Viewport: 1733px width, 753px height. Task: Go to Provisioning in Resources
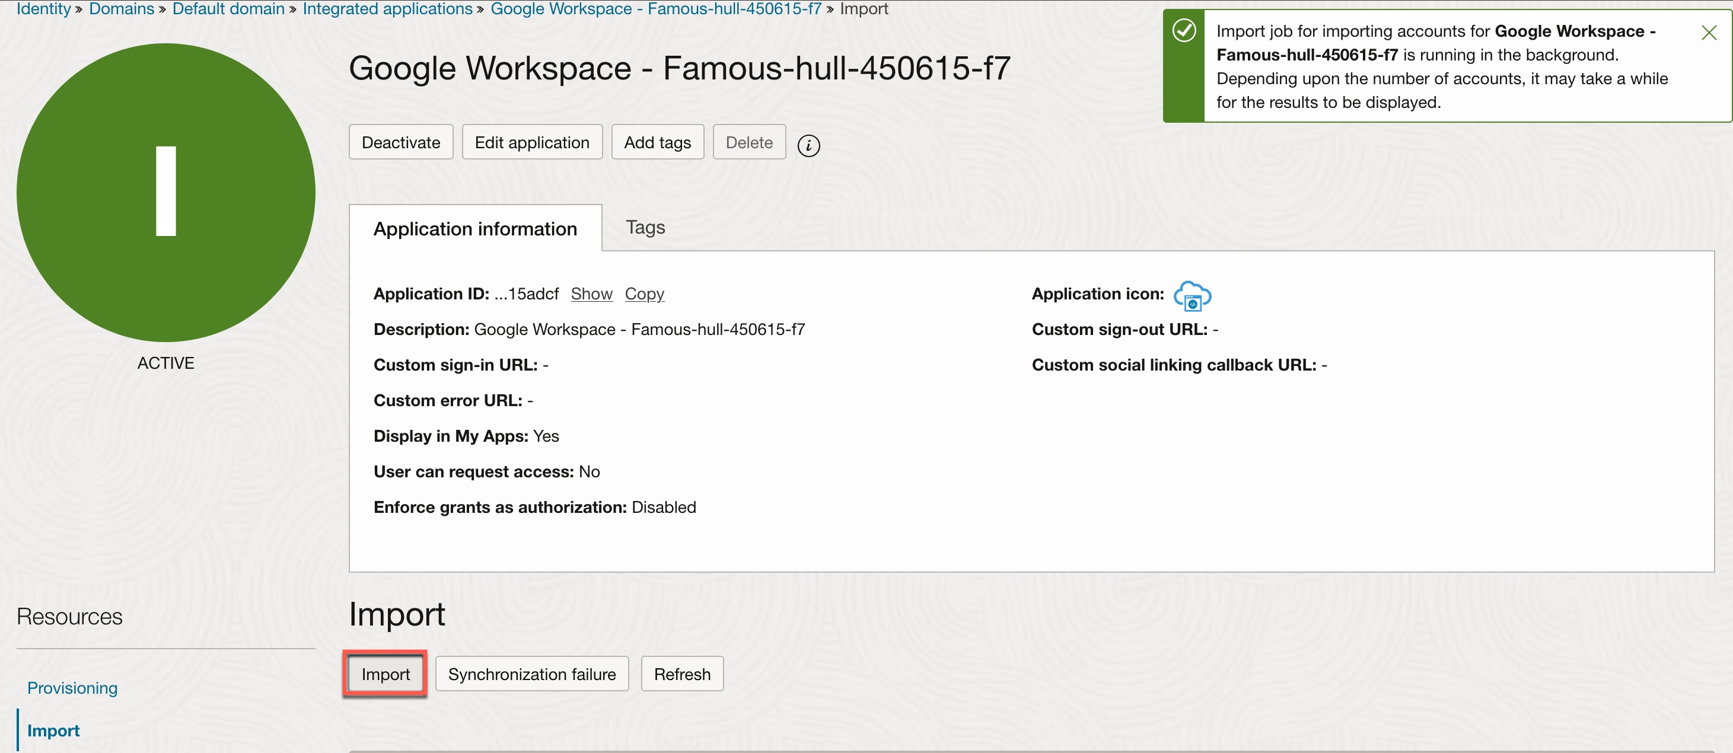pyautogui.click(x=72, y=688)
